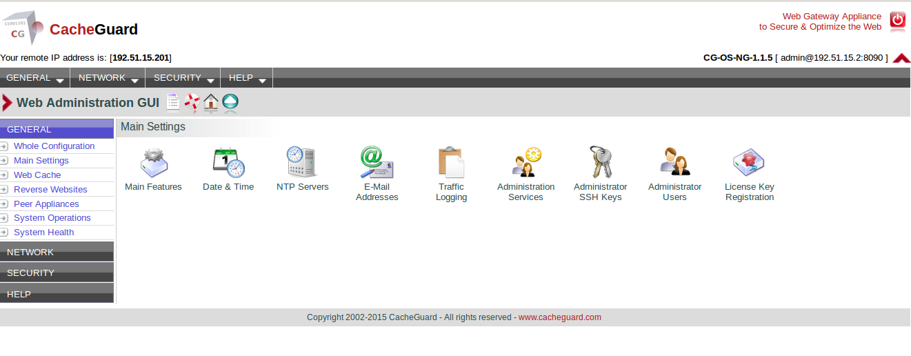Expand the HELP section in the sidebar
Image resolution: width=911 pixels, height=356 pixels.
point(57,293)
